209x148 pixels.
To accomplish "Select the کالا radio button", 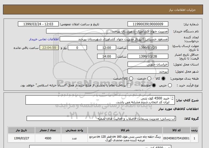I will tap(163, 78).
